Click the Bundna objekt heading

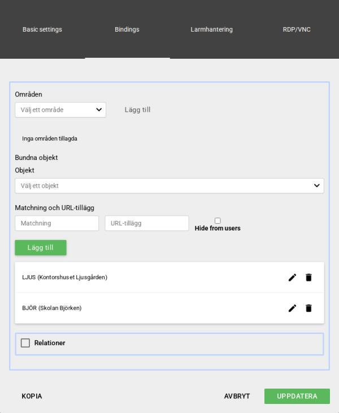click(x=36, y=158)
